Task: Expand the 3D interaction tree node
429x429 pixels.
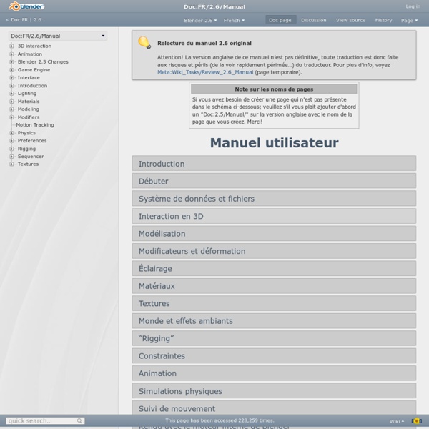Action: pos(11,46)
